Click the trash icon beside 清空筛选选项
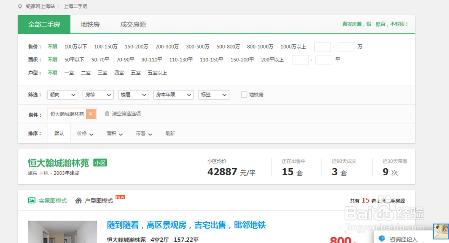This screenshot has width=449, height=243. click(107, 114)
